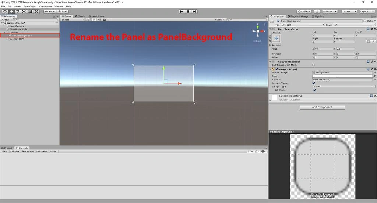Image resolution: width=377 pixels, height=203 pixels.
Task: Open the cloud services icon
Action: point(317,11)
